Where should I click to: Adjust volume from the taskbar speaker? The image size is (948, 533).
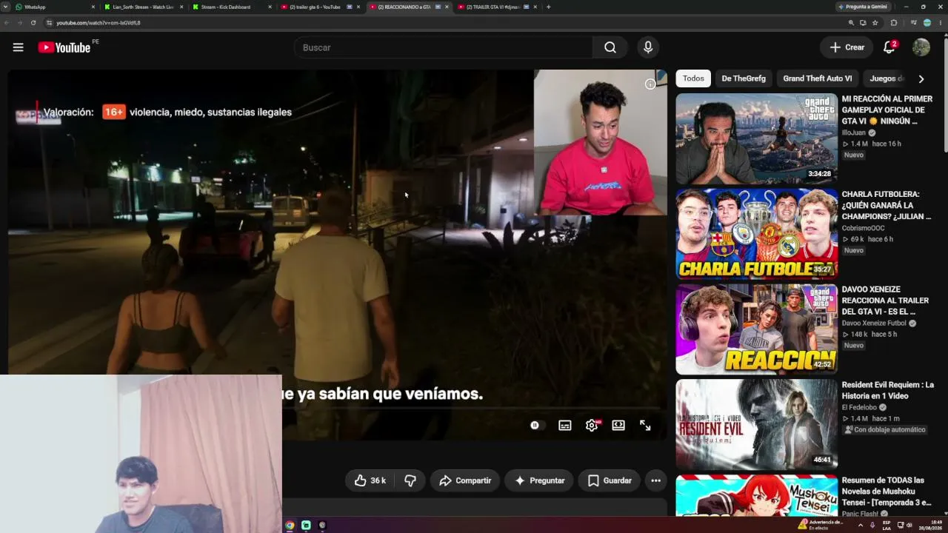[x=909, y=525]
